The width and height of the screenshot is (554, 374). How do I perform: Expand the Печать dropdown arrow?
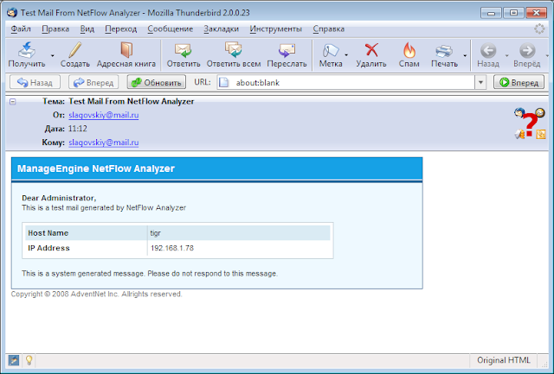point(465,55)
